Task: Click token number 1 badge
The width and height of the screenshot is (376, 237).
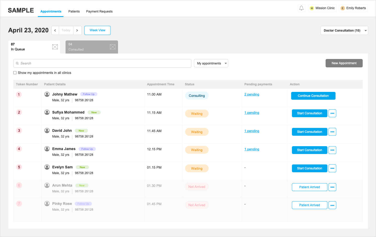Action: click(19, 94)
